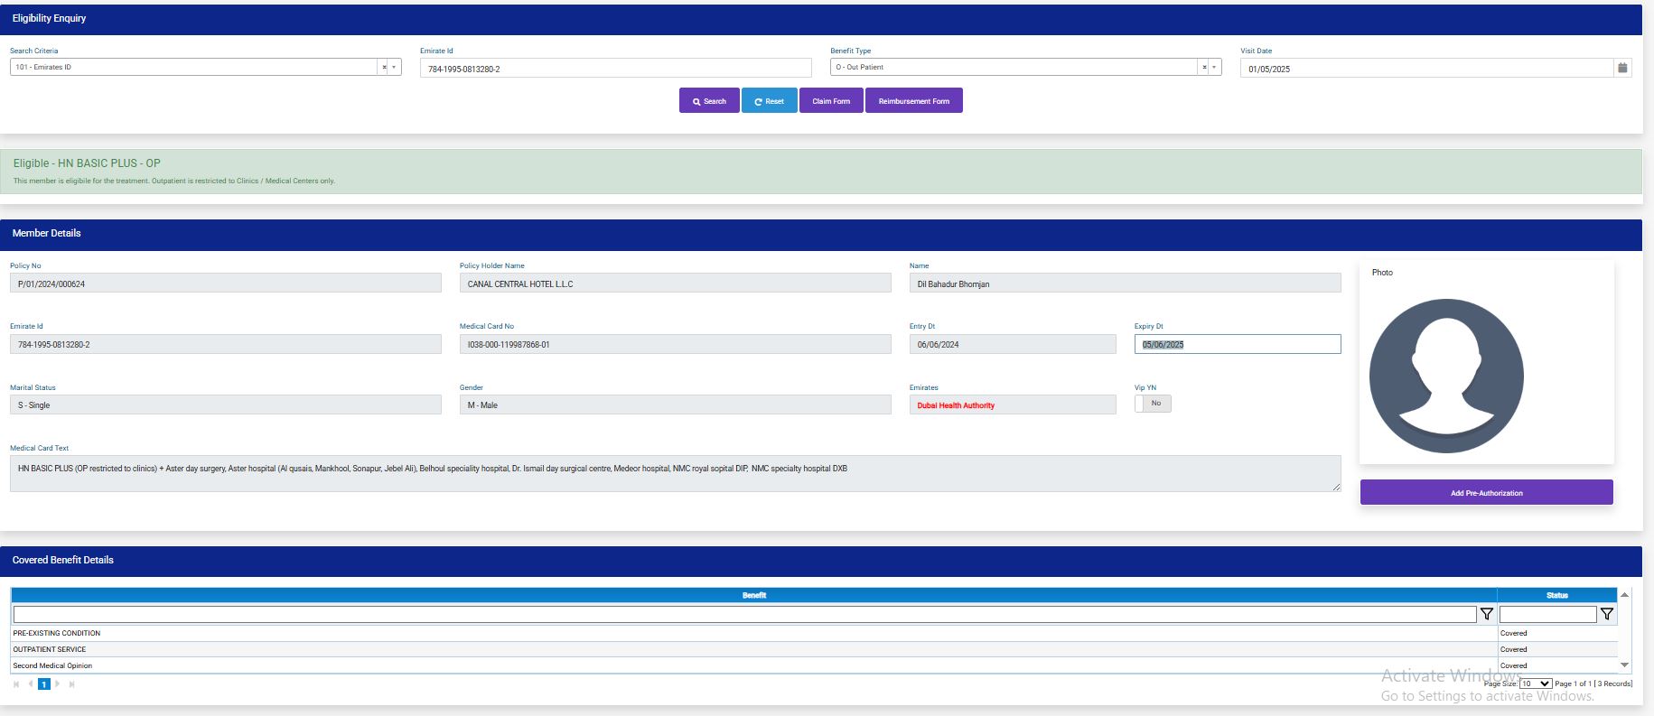Clear the Search Criteria selection
The width and height of the screenshot is (1654, 716).
[384, 68]
